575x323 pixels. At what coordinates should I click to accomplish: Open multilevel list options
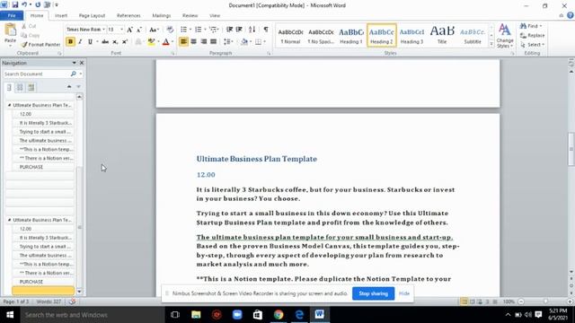[x=214, y=30]
